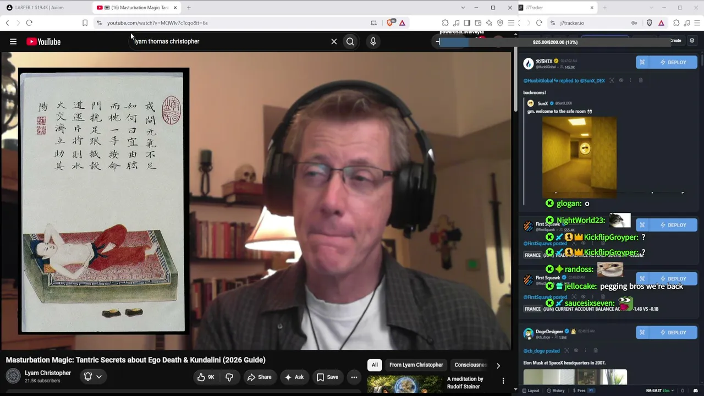Image resolution: width=704 pixels, height=396 pixels.
Task: Open the @SunX_DEX reply link
Action: pyautogui.click(x=592, y=80)
